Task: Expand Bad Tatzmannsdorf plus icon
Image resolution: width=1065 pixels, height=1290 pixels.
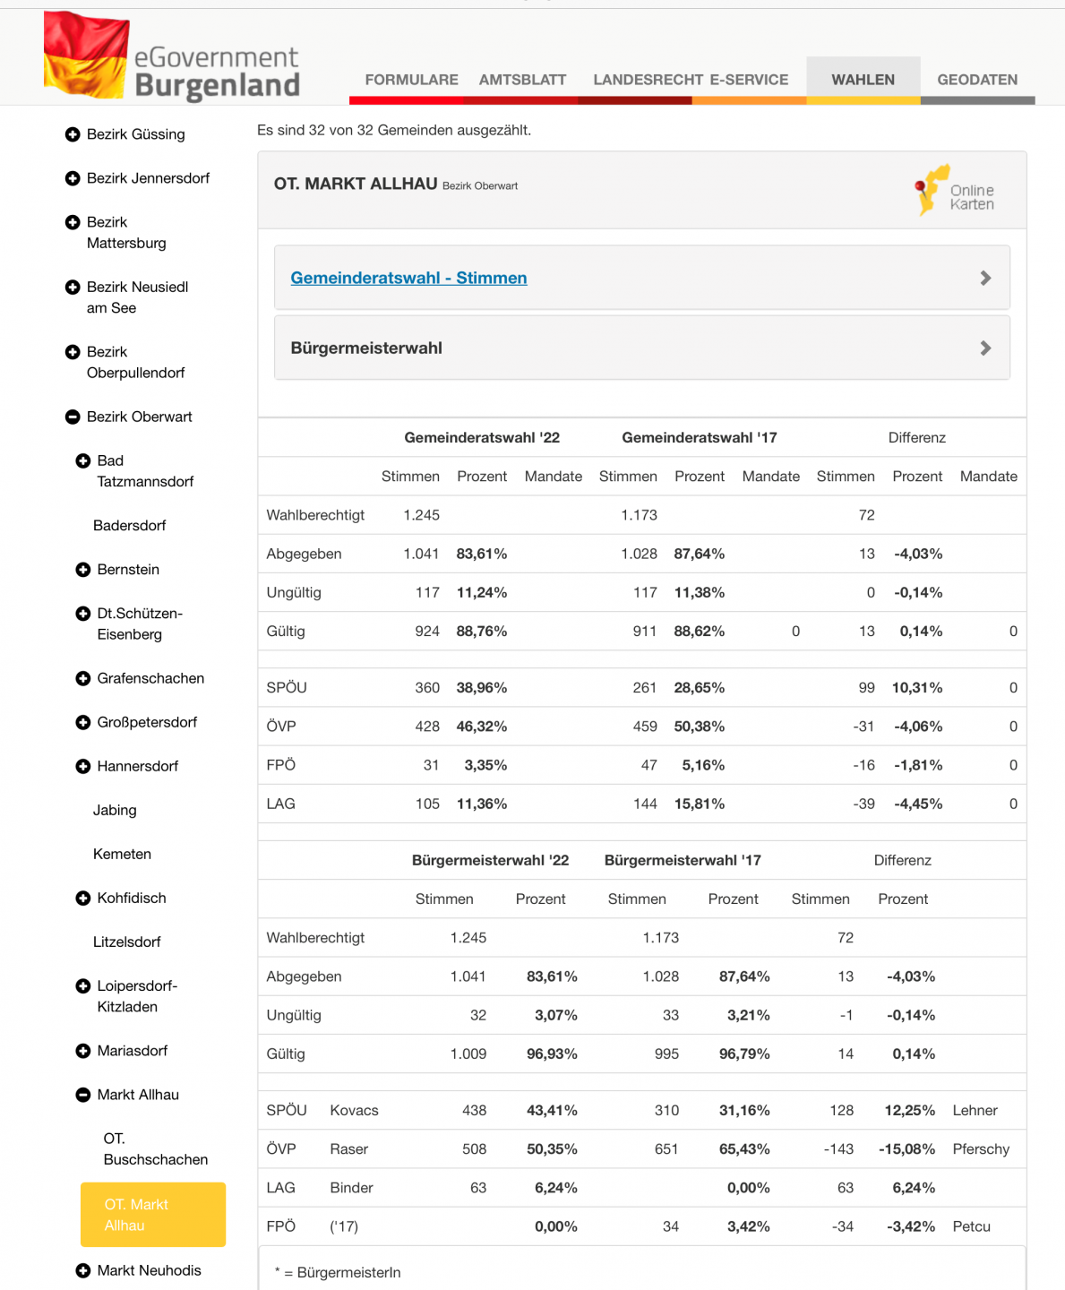Action: [x=83, y=460]
